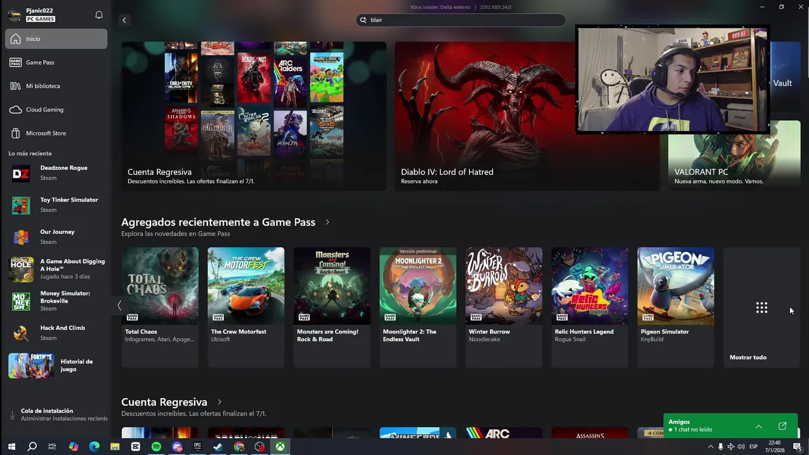
Task: Open Deadzone Rogue from recent list
Action: click(56, 173)
